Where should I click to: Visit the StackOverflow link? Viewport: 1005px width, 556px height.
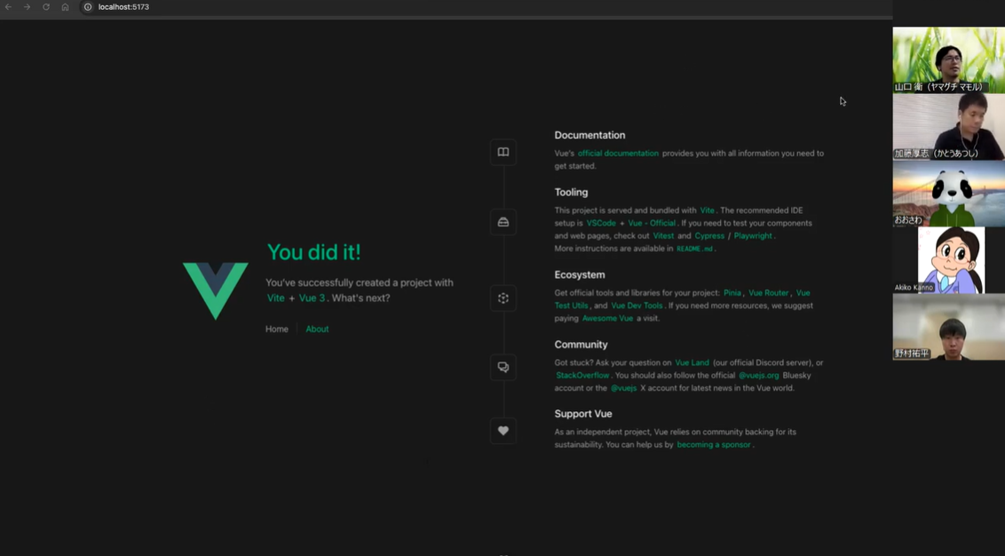click(582, 376)
